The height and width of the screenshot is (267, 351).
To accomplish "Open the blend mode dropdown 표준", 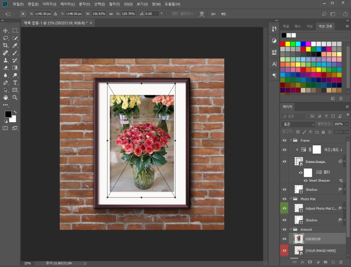I will point(298,124).
